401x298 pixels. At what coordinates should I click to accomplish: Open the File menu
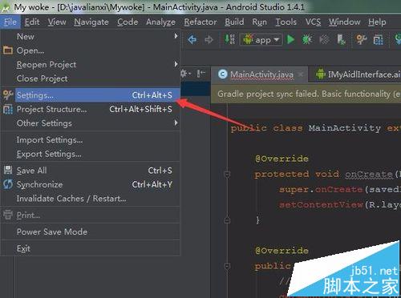coord(10,22)
